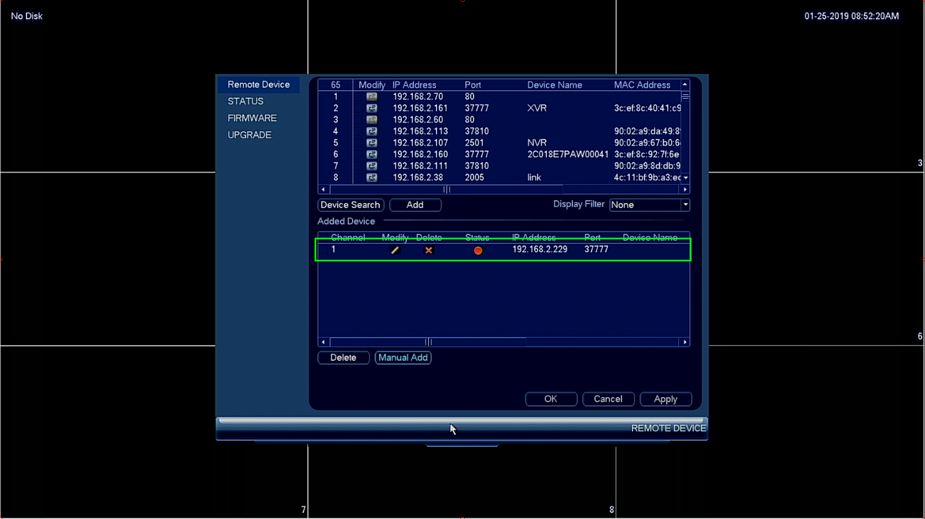
Task: Click the Added Device horizontal scrollbar thumb
Action: coord(428,342)
